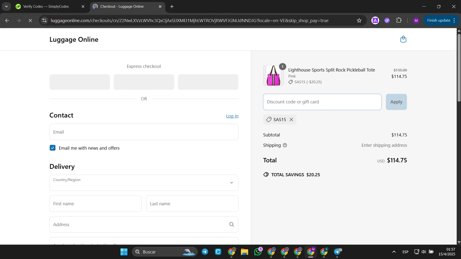Bookmark this page with the star icon
461x259 pixels.
359,21
